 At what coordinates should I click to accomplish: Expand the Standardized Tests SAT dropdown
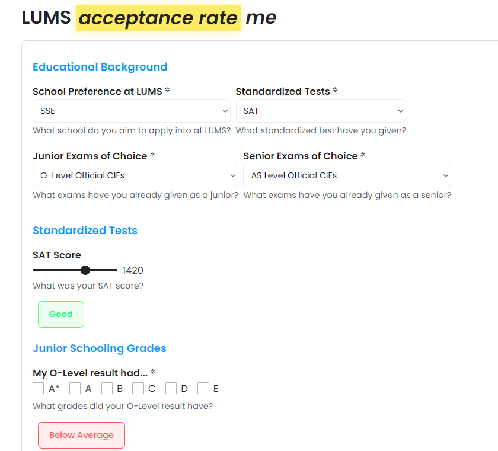point(320,111)
